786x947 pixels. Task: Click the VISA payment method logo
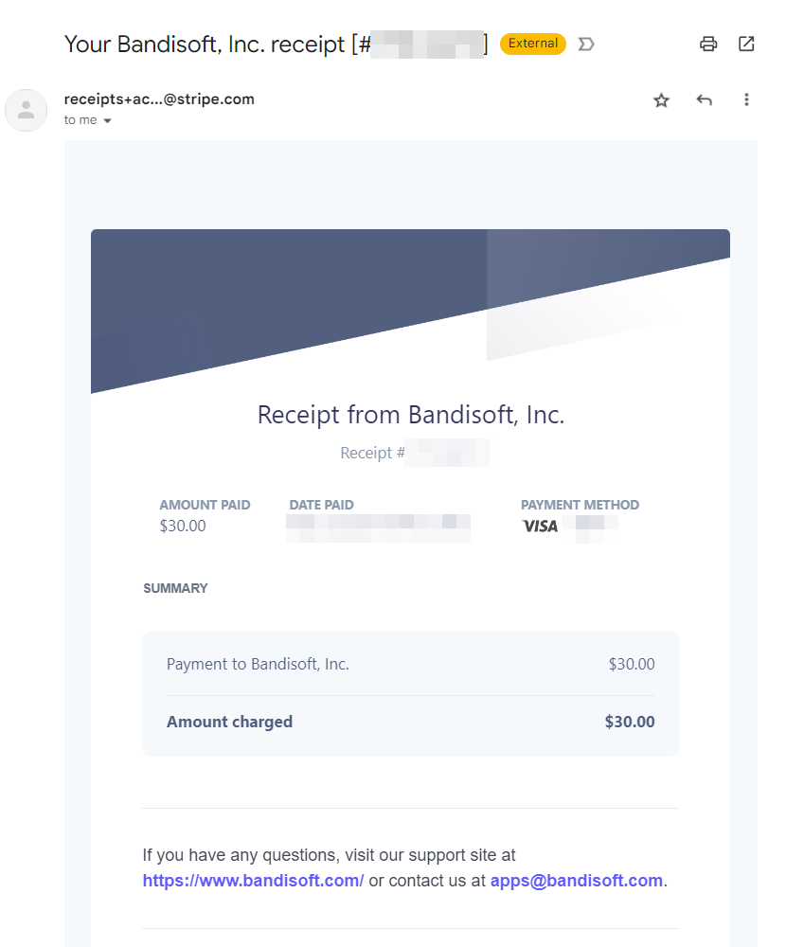click(540, 526)
